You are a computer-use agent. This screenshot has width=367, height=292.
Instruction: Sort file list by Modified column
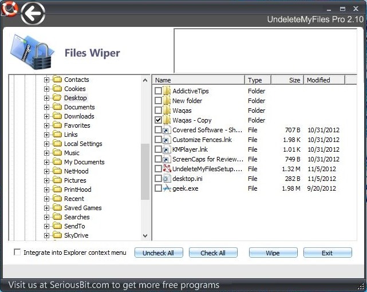(x=325, y=80)
